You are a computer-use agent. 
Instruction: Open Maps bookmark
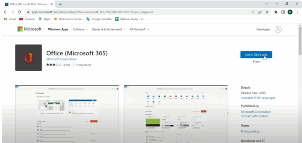coord(44,19)
